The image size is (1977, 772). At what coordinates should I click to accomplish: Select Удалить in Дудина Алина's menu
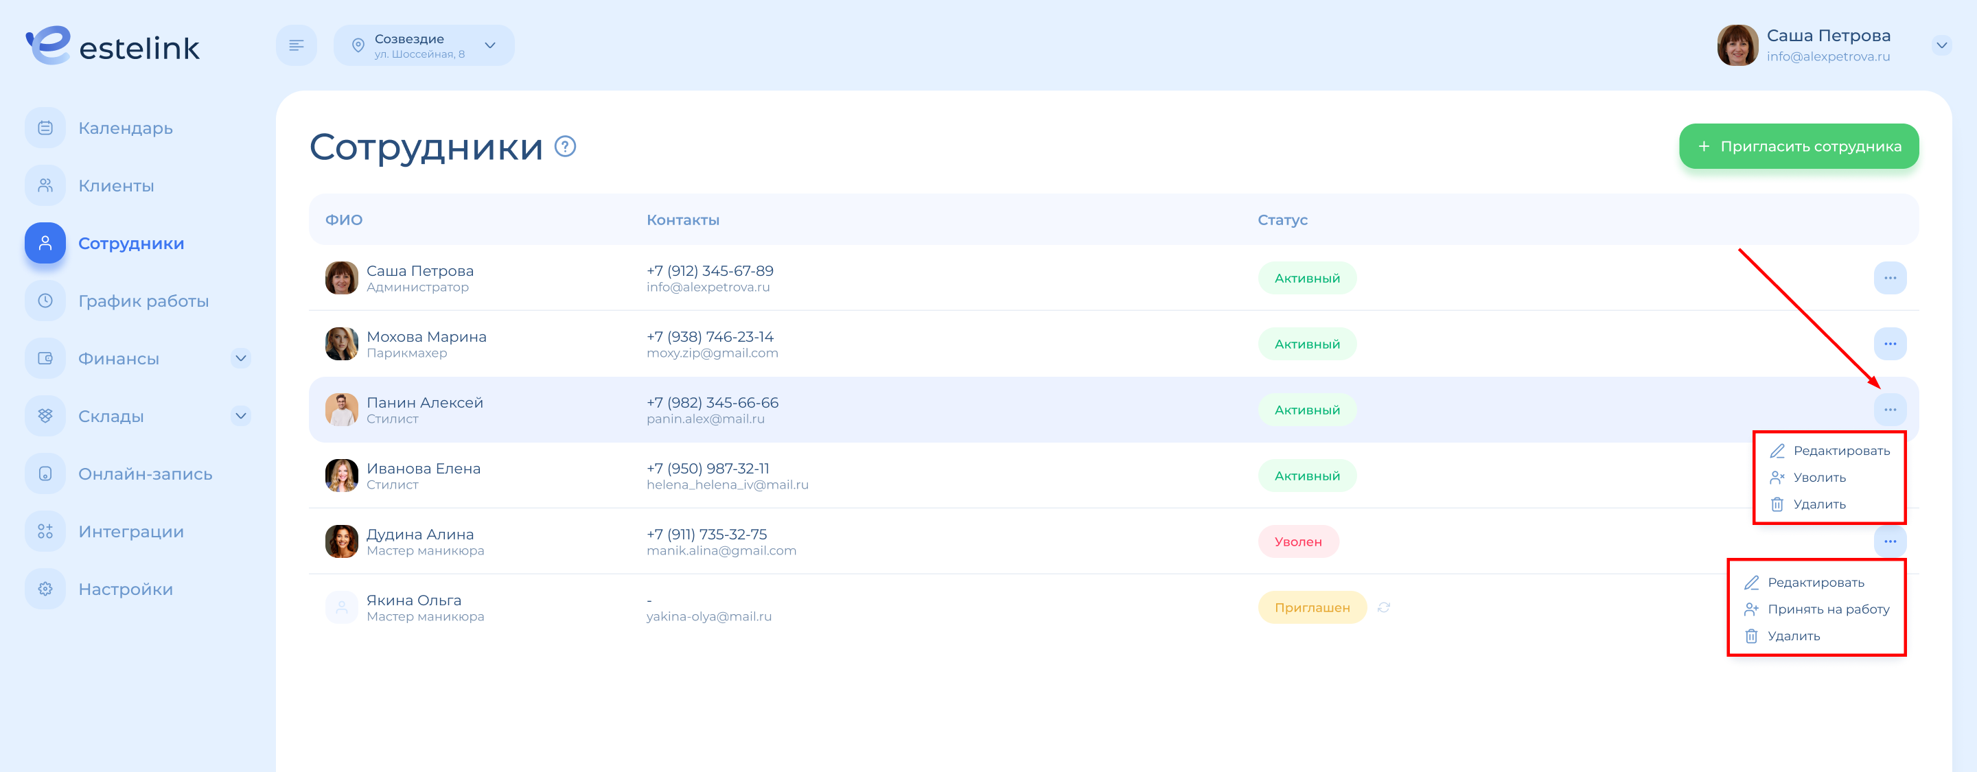(1781, 636)
